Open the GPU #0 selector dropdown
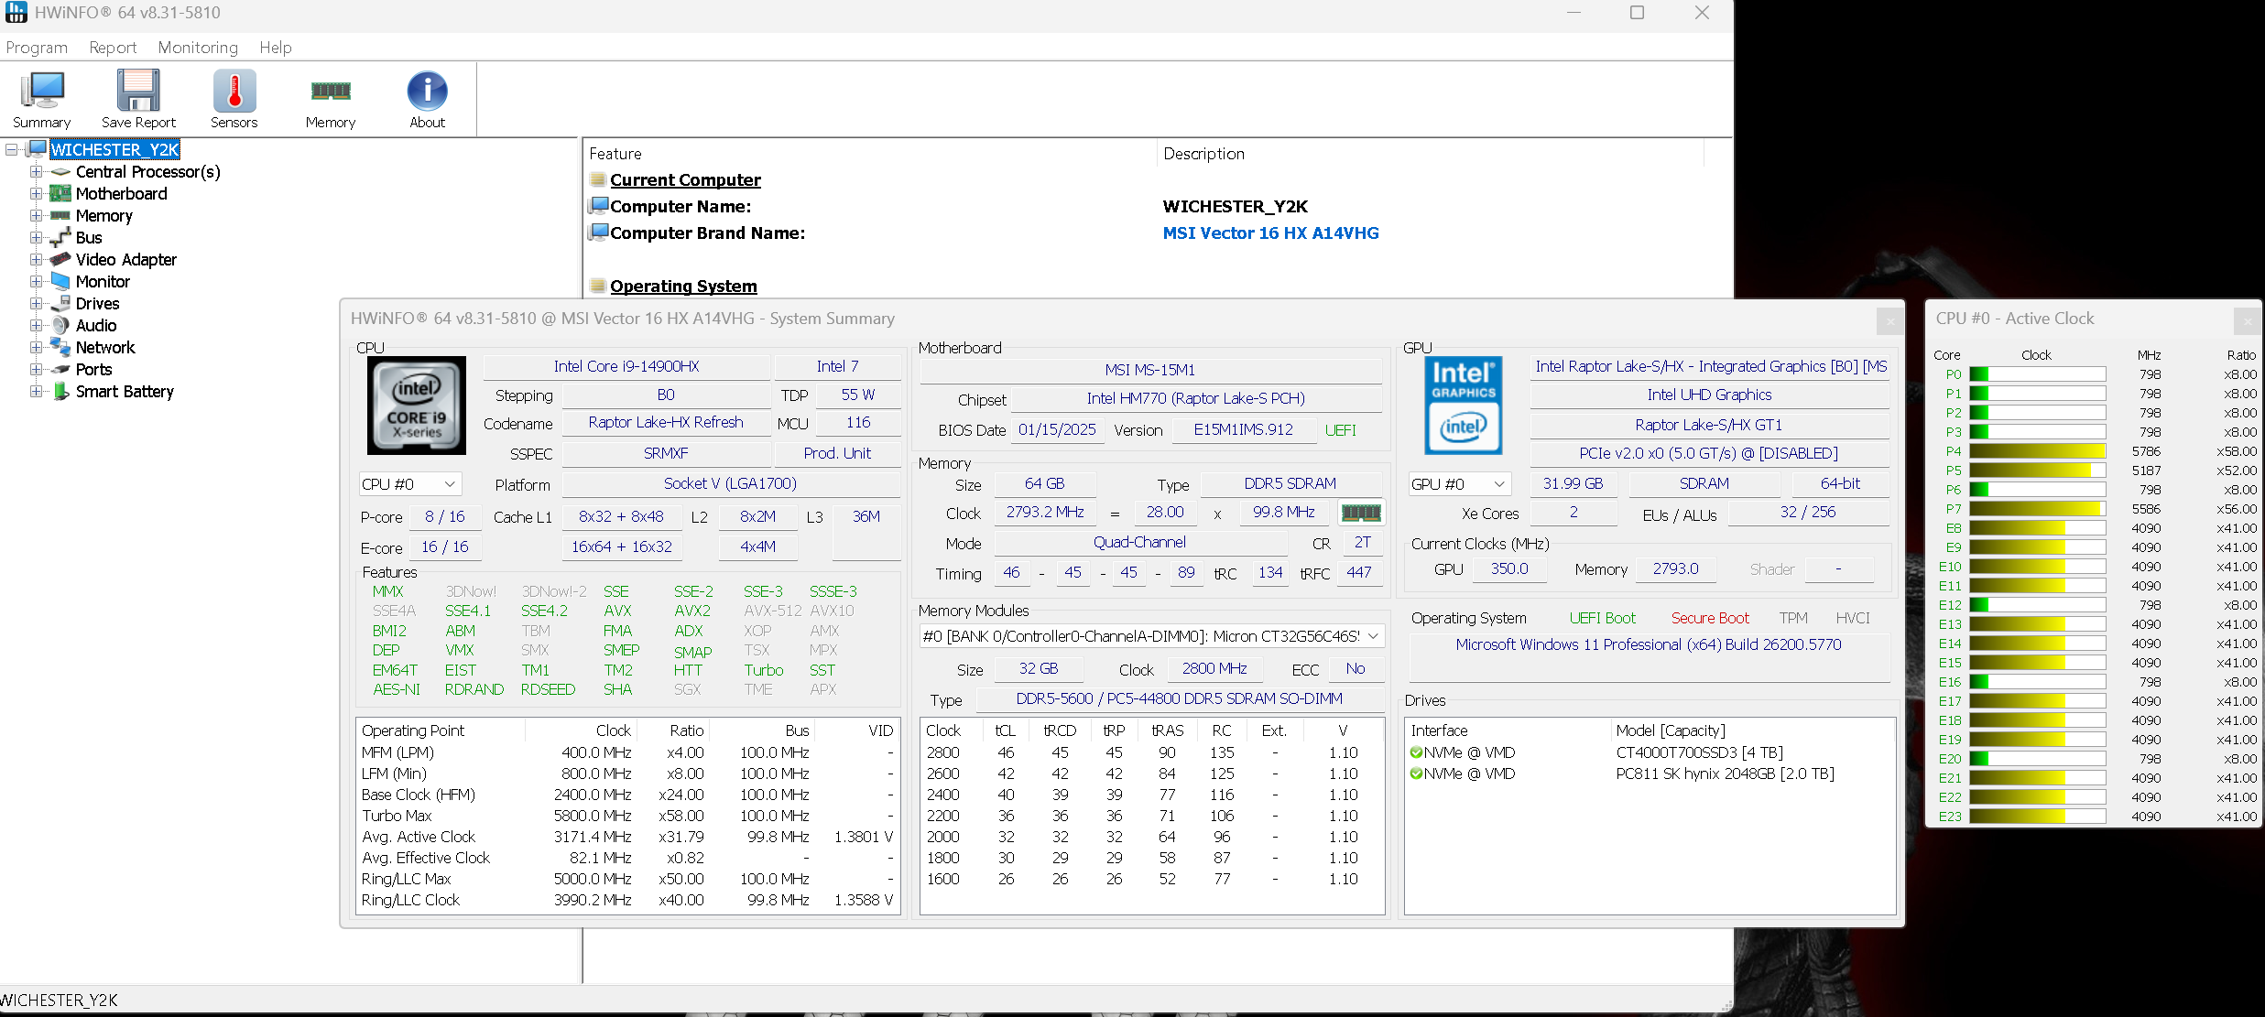This screenshot has height=1017, width=2265. click(x=1459, y=484)
